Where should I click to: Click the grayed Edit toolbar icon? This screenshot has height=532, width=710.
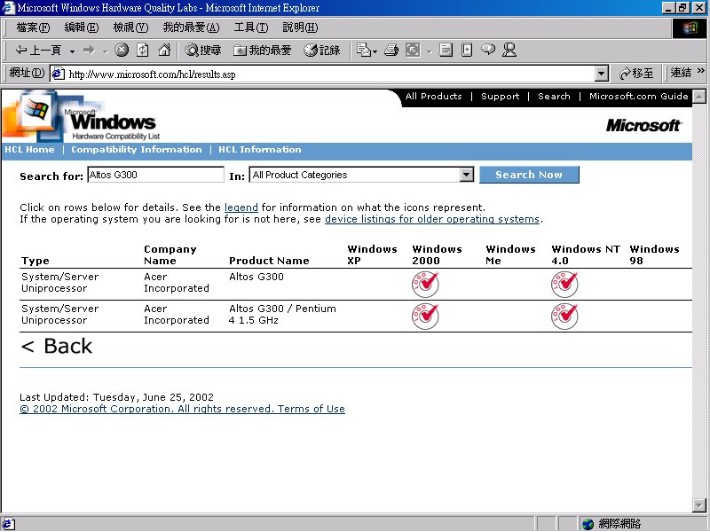pos(413,50)
